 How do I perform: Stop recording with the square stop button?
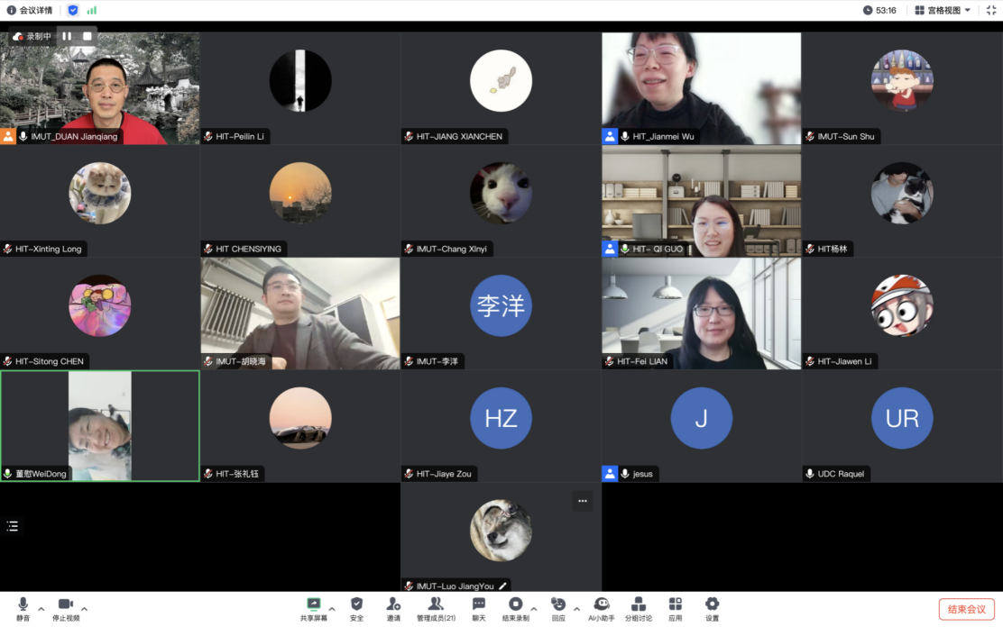pyautogui.click(x=87, y=36)
